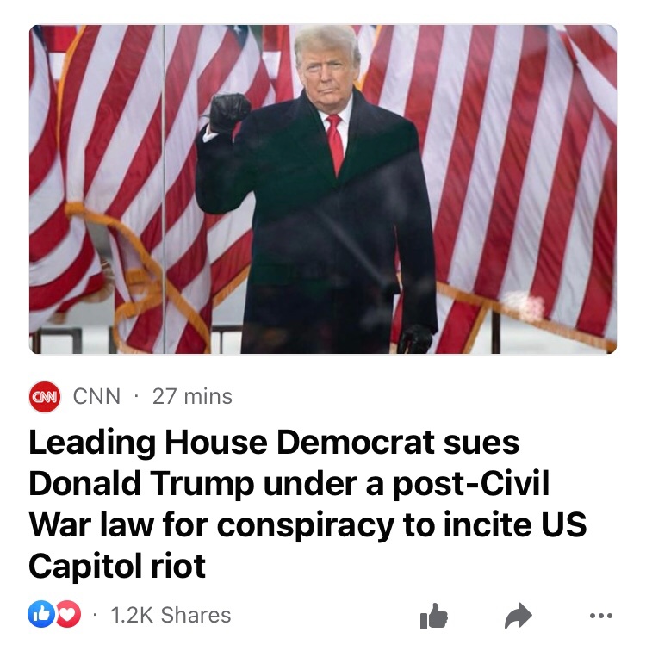The height and width of the screenshot is (651, 646).
Task: Click the CNN publisher name
Action: point(96,396)
